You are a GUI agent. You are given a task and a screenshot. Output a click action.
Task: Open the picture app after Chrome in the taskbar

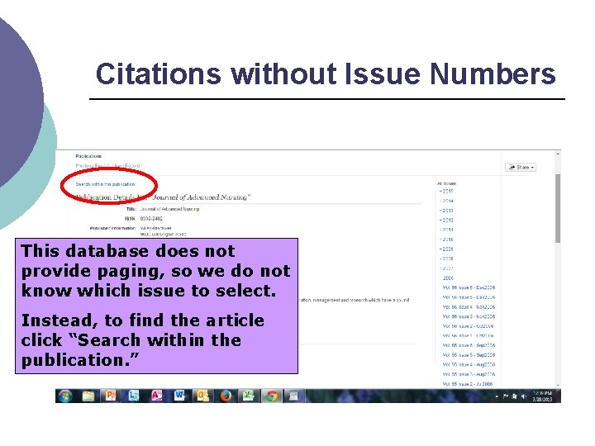click(293, 396)
